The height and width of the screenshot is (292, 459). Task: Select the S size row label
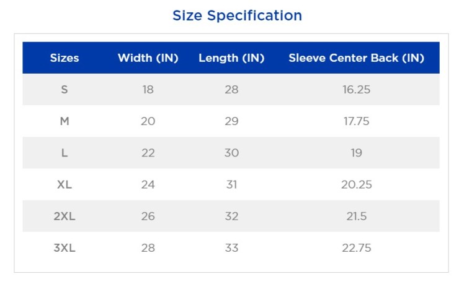pos(65,90)
